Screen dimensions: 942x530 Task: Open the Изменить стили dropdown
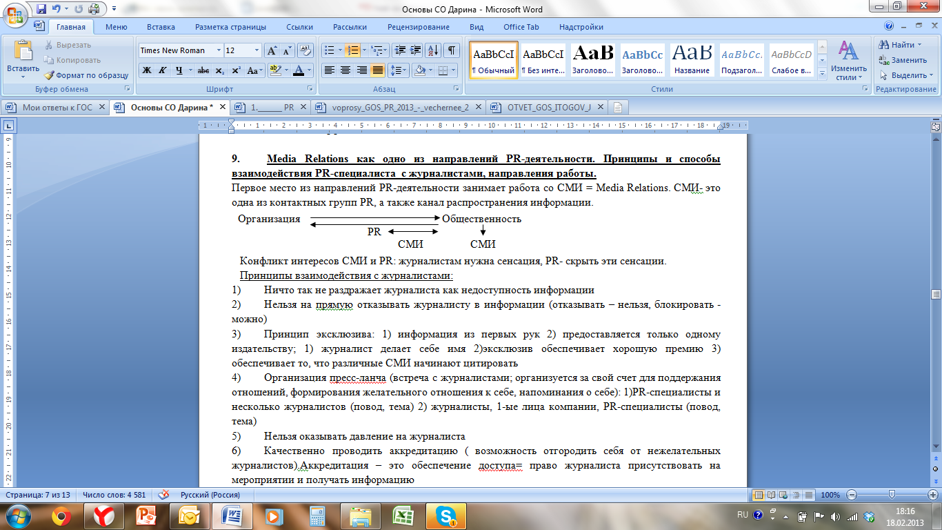click(x=848, y=61)
